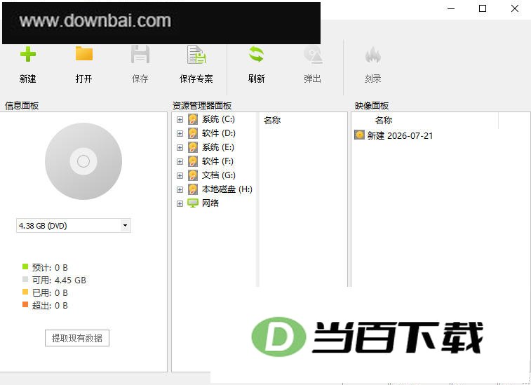The width and height of the screenshot is (531, 385).
Task: Click the disc icon beside 新建 2026-07-21
Action: 359,135
